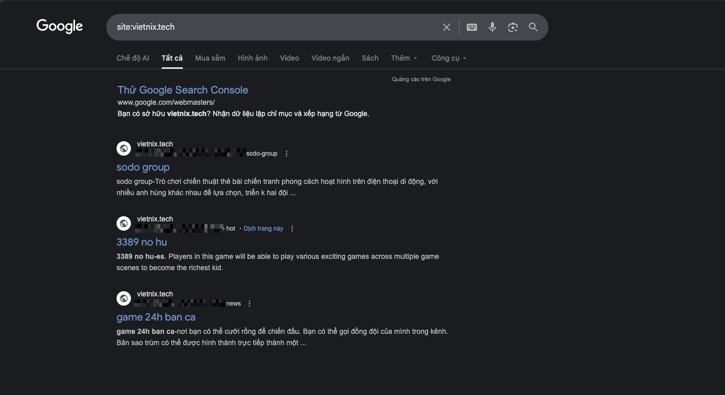725x395 pixels.
Task: Click the Google logo to go home
Action: [59, 26]
